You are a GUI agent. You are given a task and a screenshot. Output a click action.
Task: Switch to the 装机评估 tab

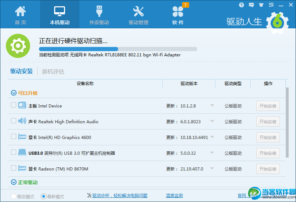click(53, 71)
